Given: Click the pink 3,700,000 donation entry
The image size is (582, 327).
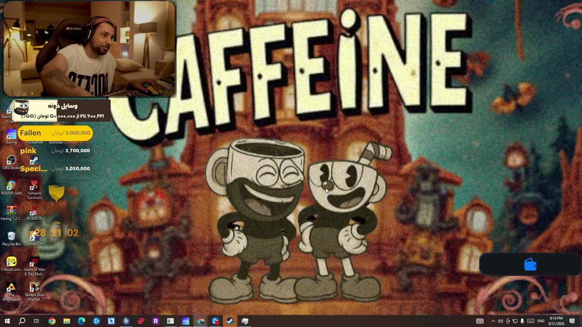Looking at the screenshot, I should (x=55, y=150).
